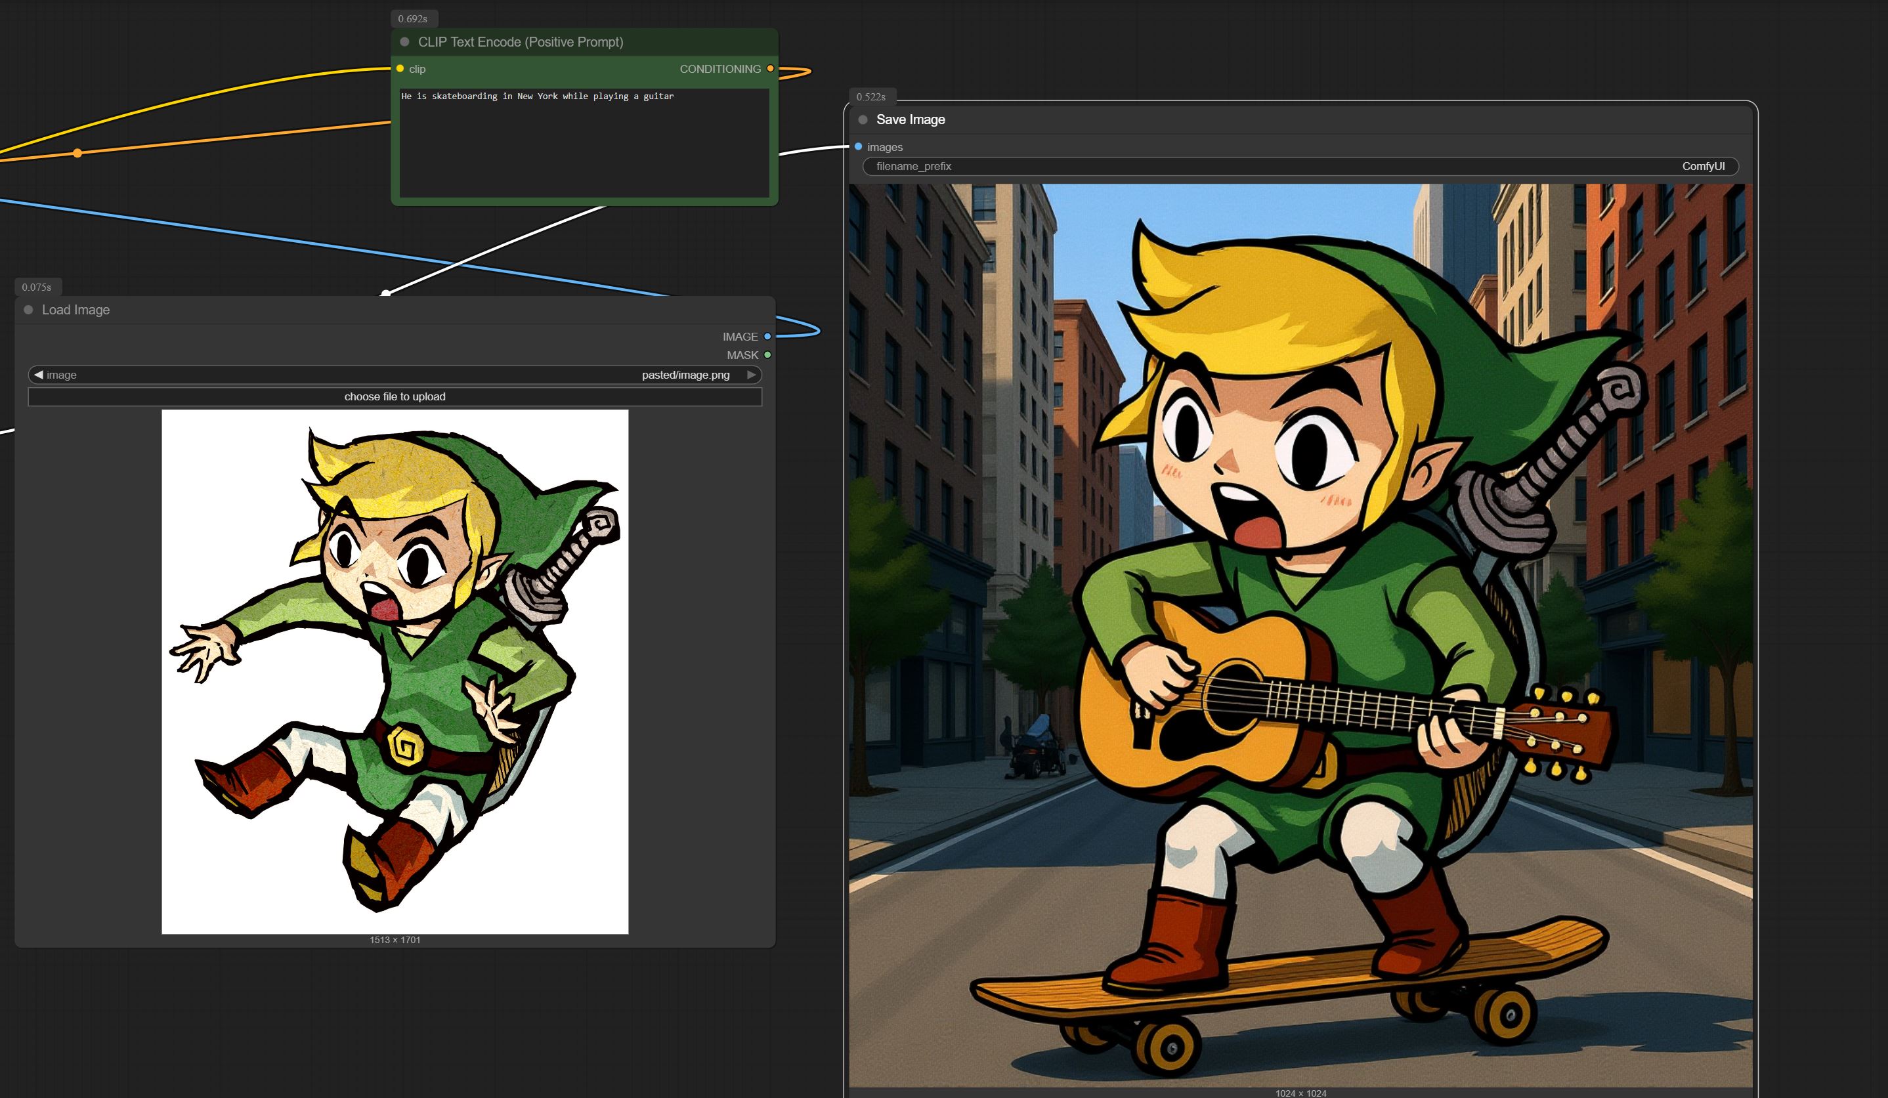Select the CLIP Text Encode (Positive Prompt) title
The height and width of the screenshot is (1098, 1888).
click(521, 42)
